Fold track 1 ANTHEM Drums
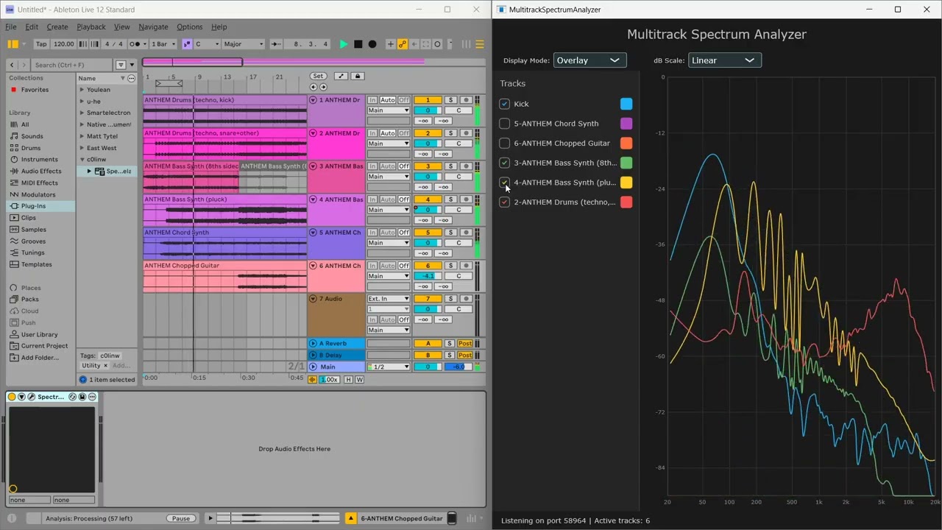This screenshot has height=530, width=942. pyautogui.click(x=313, y=100)
